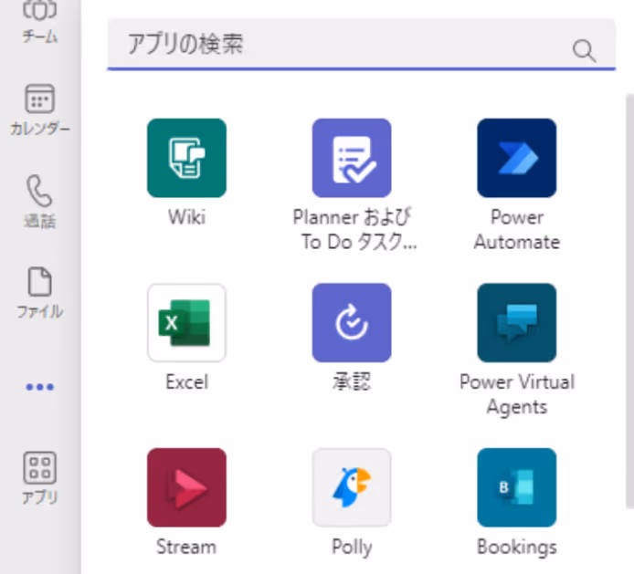
Task: Click the Stream label text
Action: click(x=186, y=547)
